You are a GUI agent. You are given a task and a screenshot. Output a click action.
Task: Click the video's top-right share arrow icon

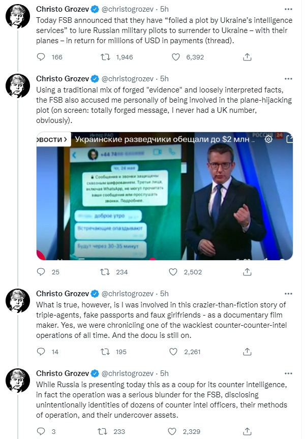coord(289,139)
